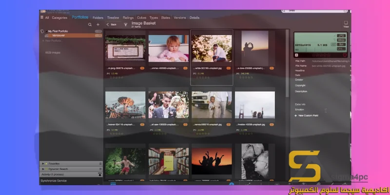Click the basket badge on the groom confetti photo
This screenshot has width=390, height=195.
[x=185, y=124]
